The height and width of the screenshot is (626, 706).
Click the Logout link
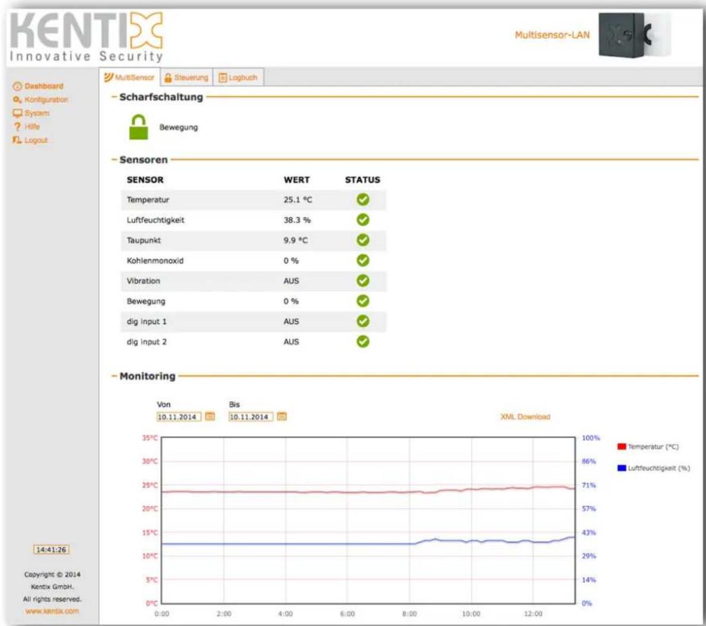click(x=36, y=140)
